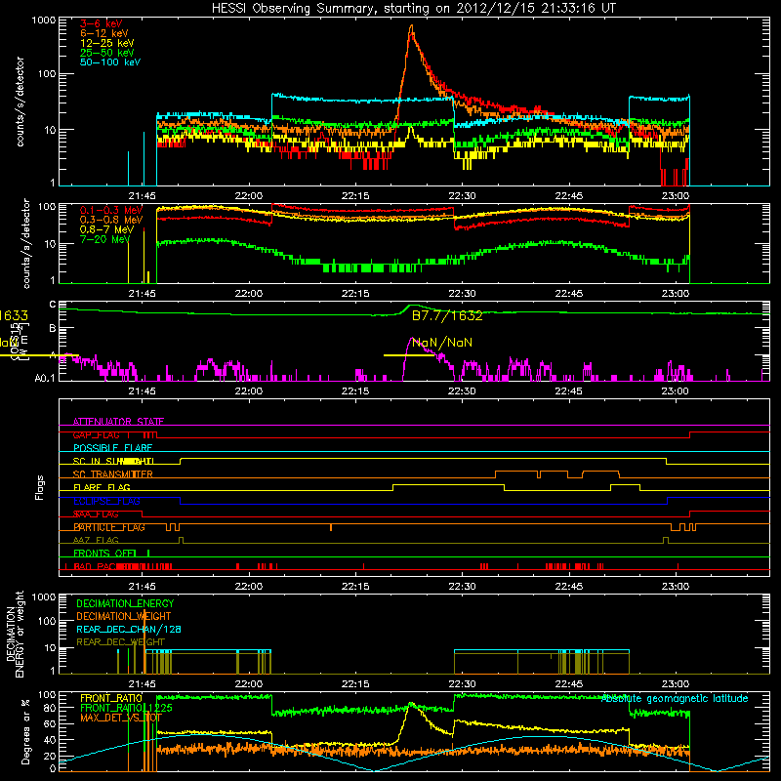Select the FLARE_FLAG label
This screenshot has height=781, width=781.
102,487
